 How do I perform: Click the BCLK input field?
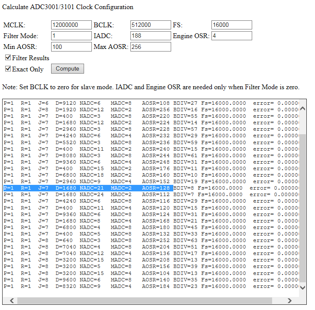(151, 25)
